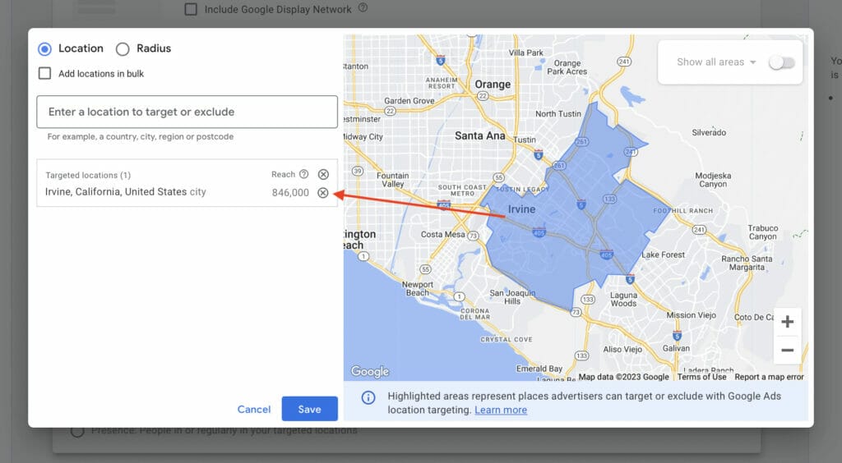Click Cancel to dismiss the dialog

point(253,409)
